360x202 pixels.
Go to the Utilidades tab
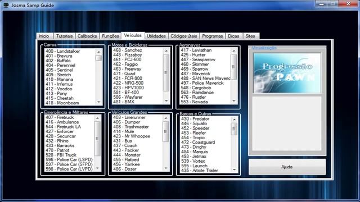pyautogui.click(x=156, y=36)
